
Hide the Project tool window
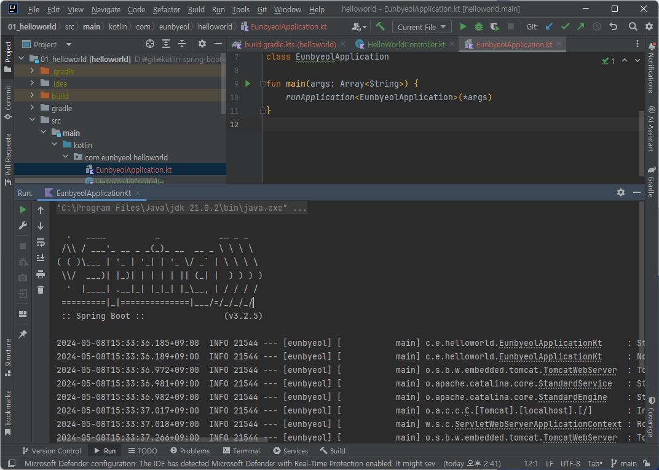(218, 44)
